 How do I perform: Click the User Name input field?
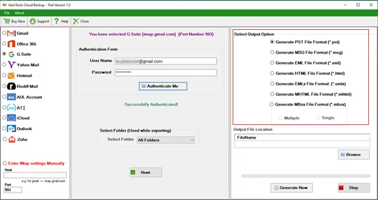(x=166, y=61)
